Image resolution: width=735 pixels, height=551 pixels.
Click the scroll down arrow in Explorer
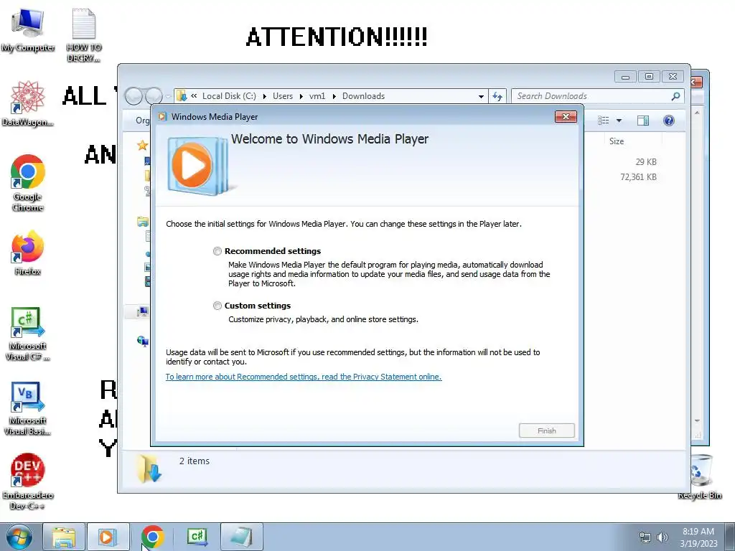[x=697, y=421]
